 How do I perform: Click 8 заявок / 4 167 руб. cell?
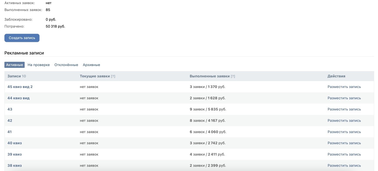click(x=208, y=121)
